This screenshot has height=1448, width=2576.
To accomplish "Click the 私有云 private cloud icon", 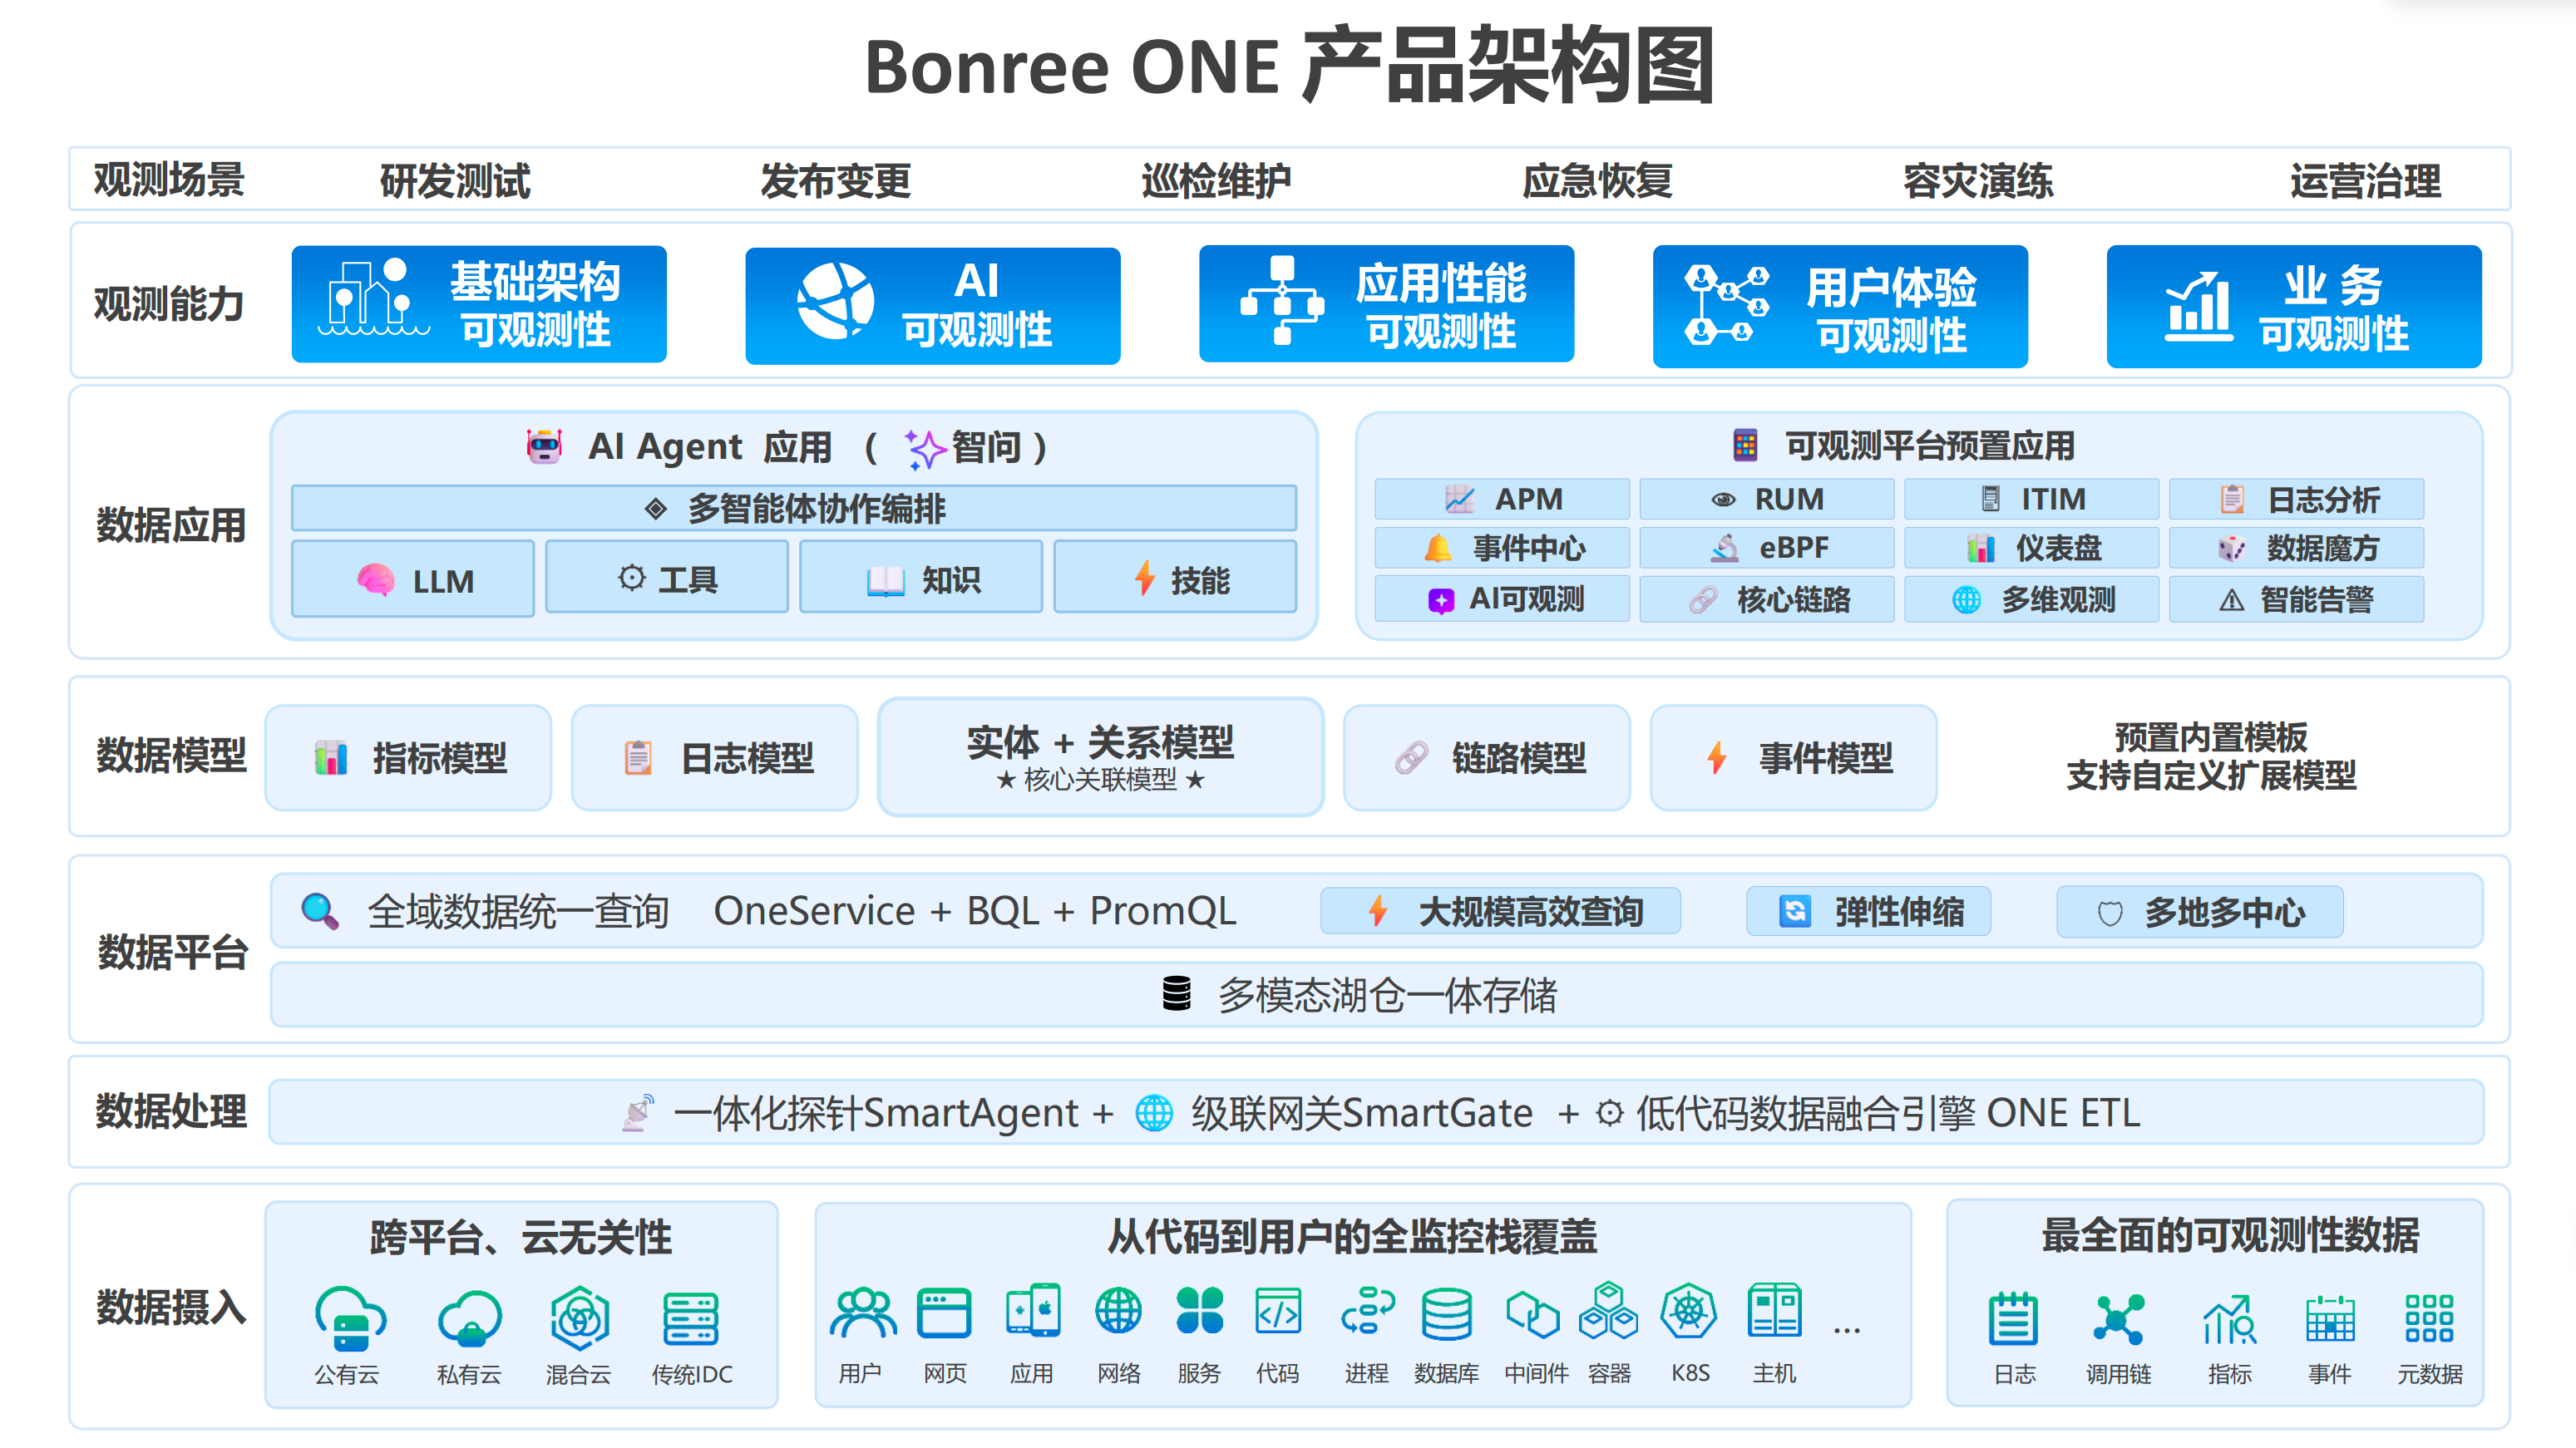I will [x=470, y=1318].
